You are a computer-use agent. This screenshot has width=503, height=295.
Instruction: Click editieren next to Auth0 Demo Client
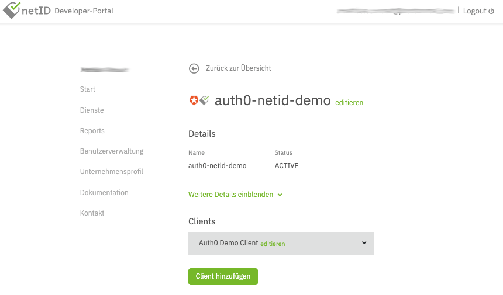pos(273,244)
